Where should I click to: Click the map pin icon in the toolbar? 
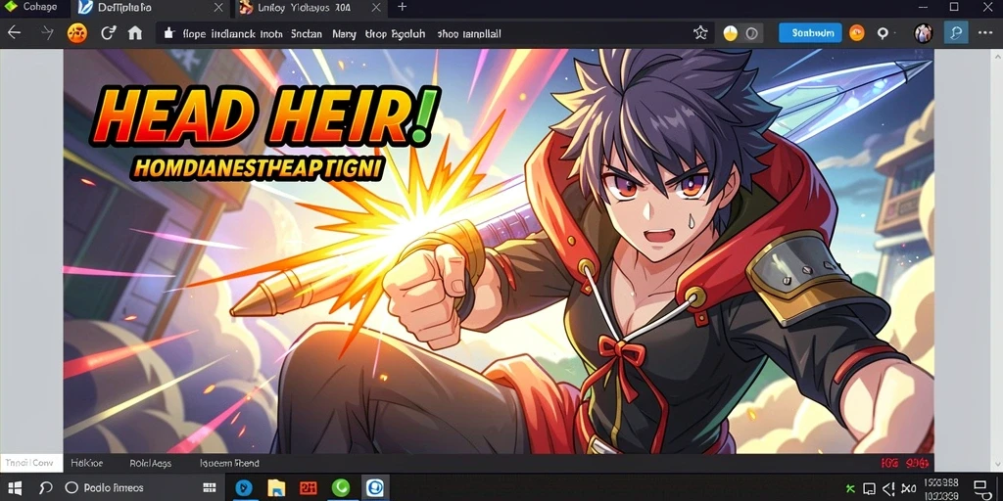point(883,33)
